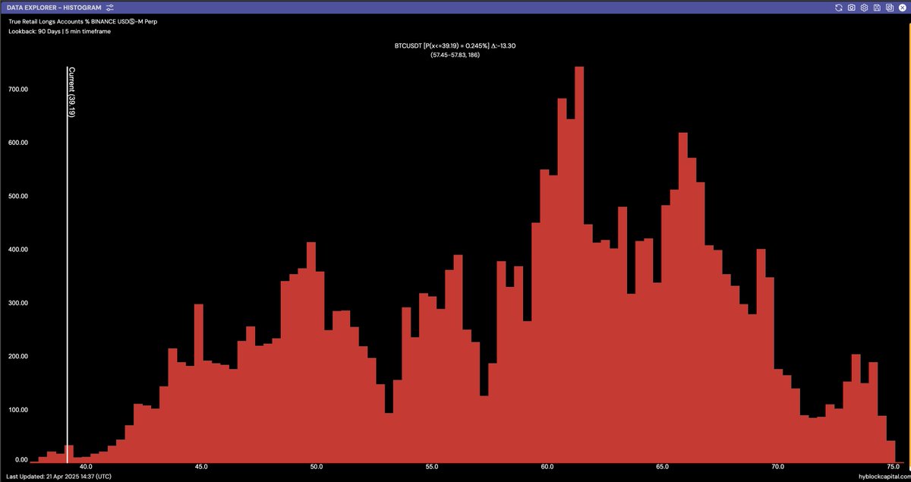The height and width of the screenshot is (482, 911).
Task: Click the DATA EXPLORER – HISTOGRAM title tab
Action: point(53,7)
